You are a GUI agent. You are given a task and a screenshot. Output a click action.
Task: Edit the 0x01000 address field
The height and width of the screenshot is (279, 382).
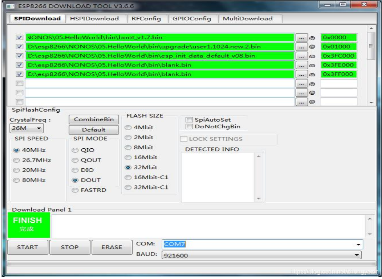[x=339, y=47]
